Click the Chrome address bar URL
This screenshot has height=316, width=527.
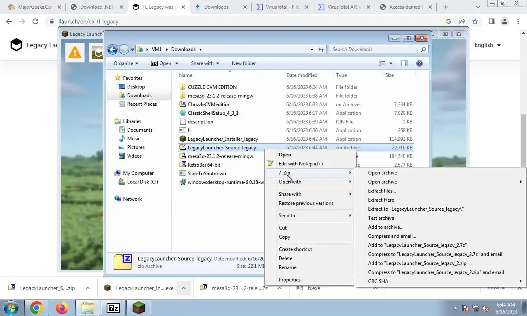click(89, 21)
